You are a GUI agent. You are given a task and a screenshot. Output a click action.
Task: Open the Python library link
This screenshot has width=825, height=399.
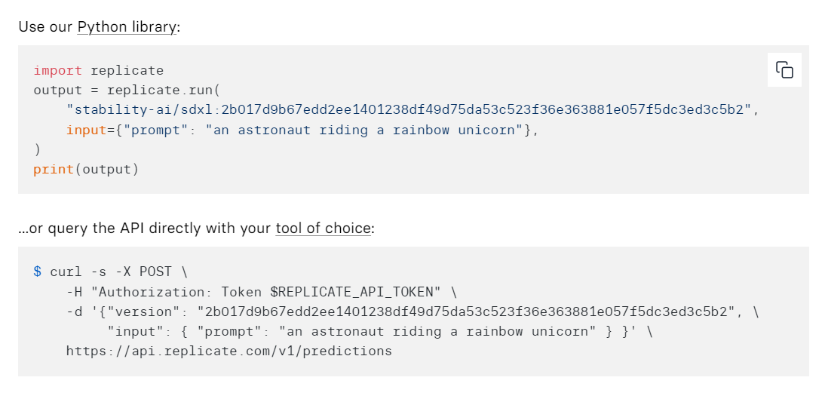[127, 27]
